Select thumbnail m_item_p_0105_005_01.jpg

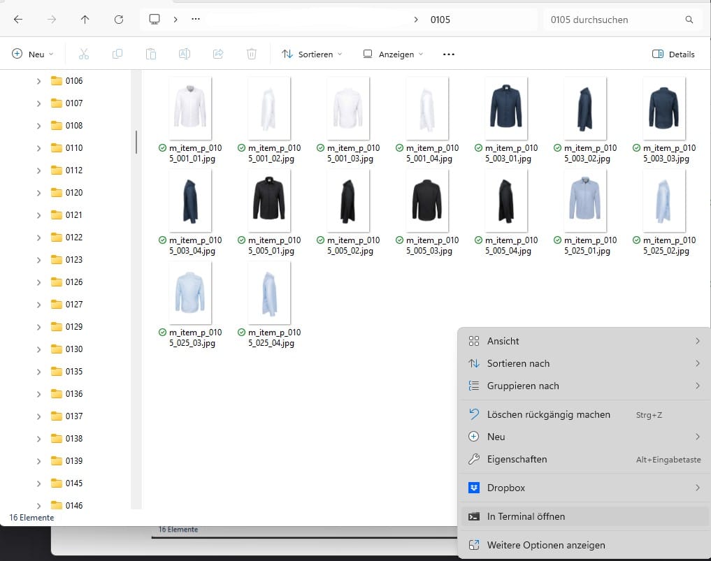coord(269,199)
